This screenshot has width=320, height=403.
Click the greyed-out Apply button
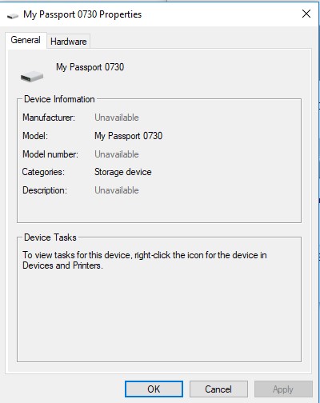pyautogui.click(x=283, y=389)
